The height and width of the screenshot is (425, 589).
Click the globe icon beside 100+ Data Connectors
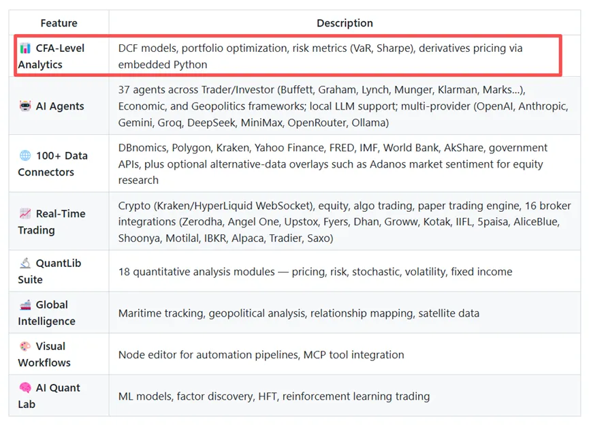click(25, 156)
